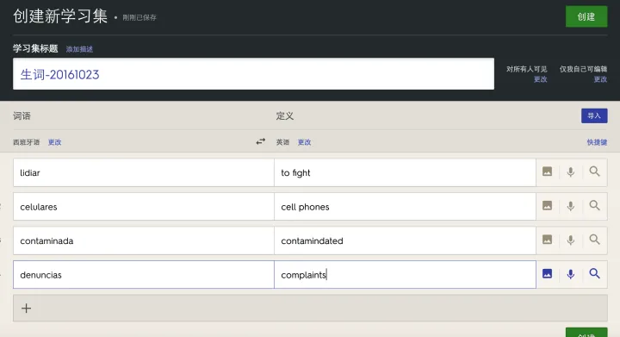
Task: Click the 创建新学习集 heading
Action: pyautogui.click(x=60, y=16)
